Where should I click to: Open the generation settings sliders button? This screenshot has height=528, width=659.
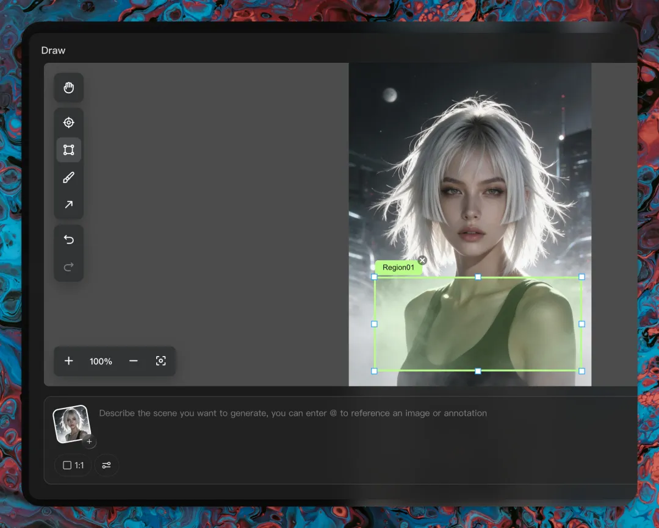tap(106, 465)
